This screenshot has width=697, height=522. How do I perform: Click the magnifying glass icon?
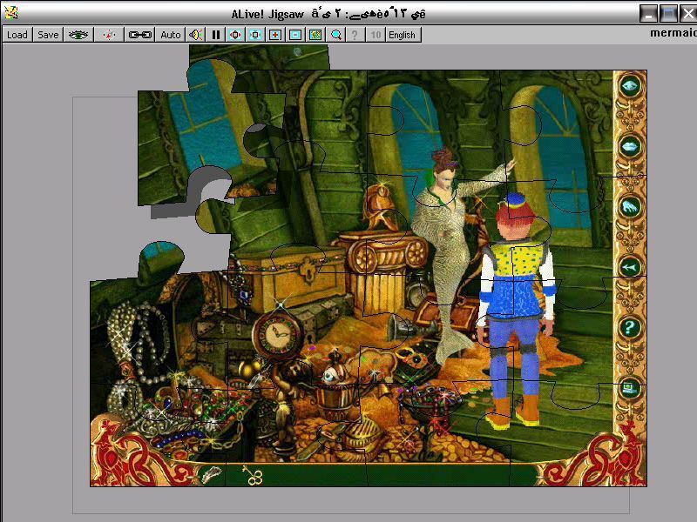coord(336,35)
